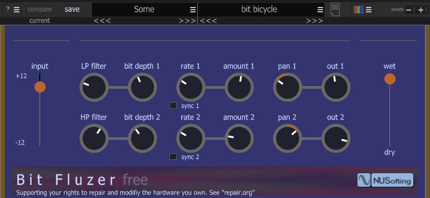Click the wet label above slider
The height and width of the screenshot is (198, 430).
(x=390, y=66)
